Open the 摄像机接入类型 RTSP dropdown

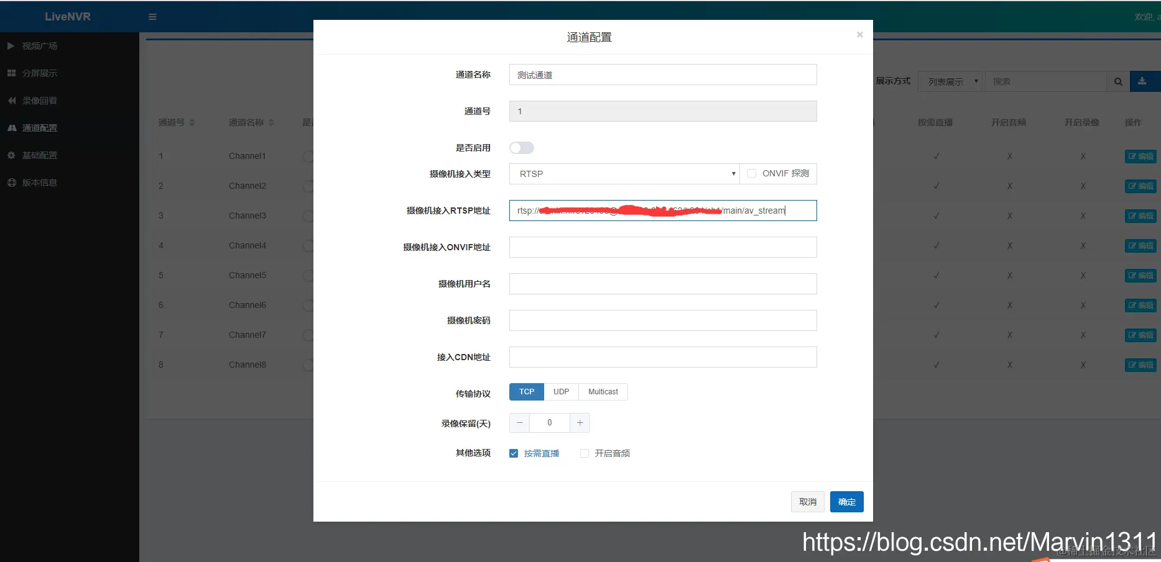[624, 173]
